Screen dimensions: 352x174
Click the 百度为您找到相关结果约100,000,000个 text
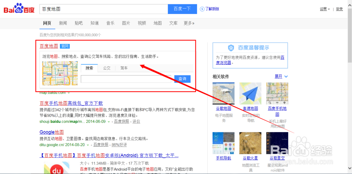pos(70,35)
